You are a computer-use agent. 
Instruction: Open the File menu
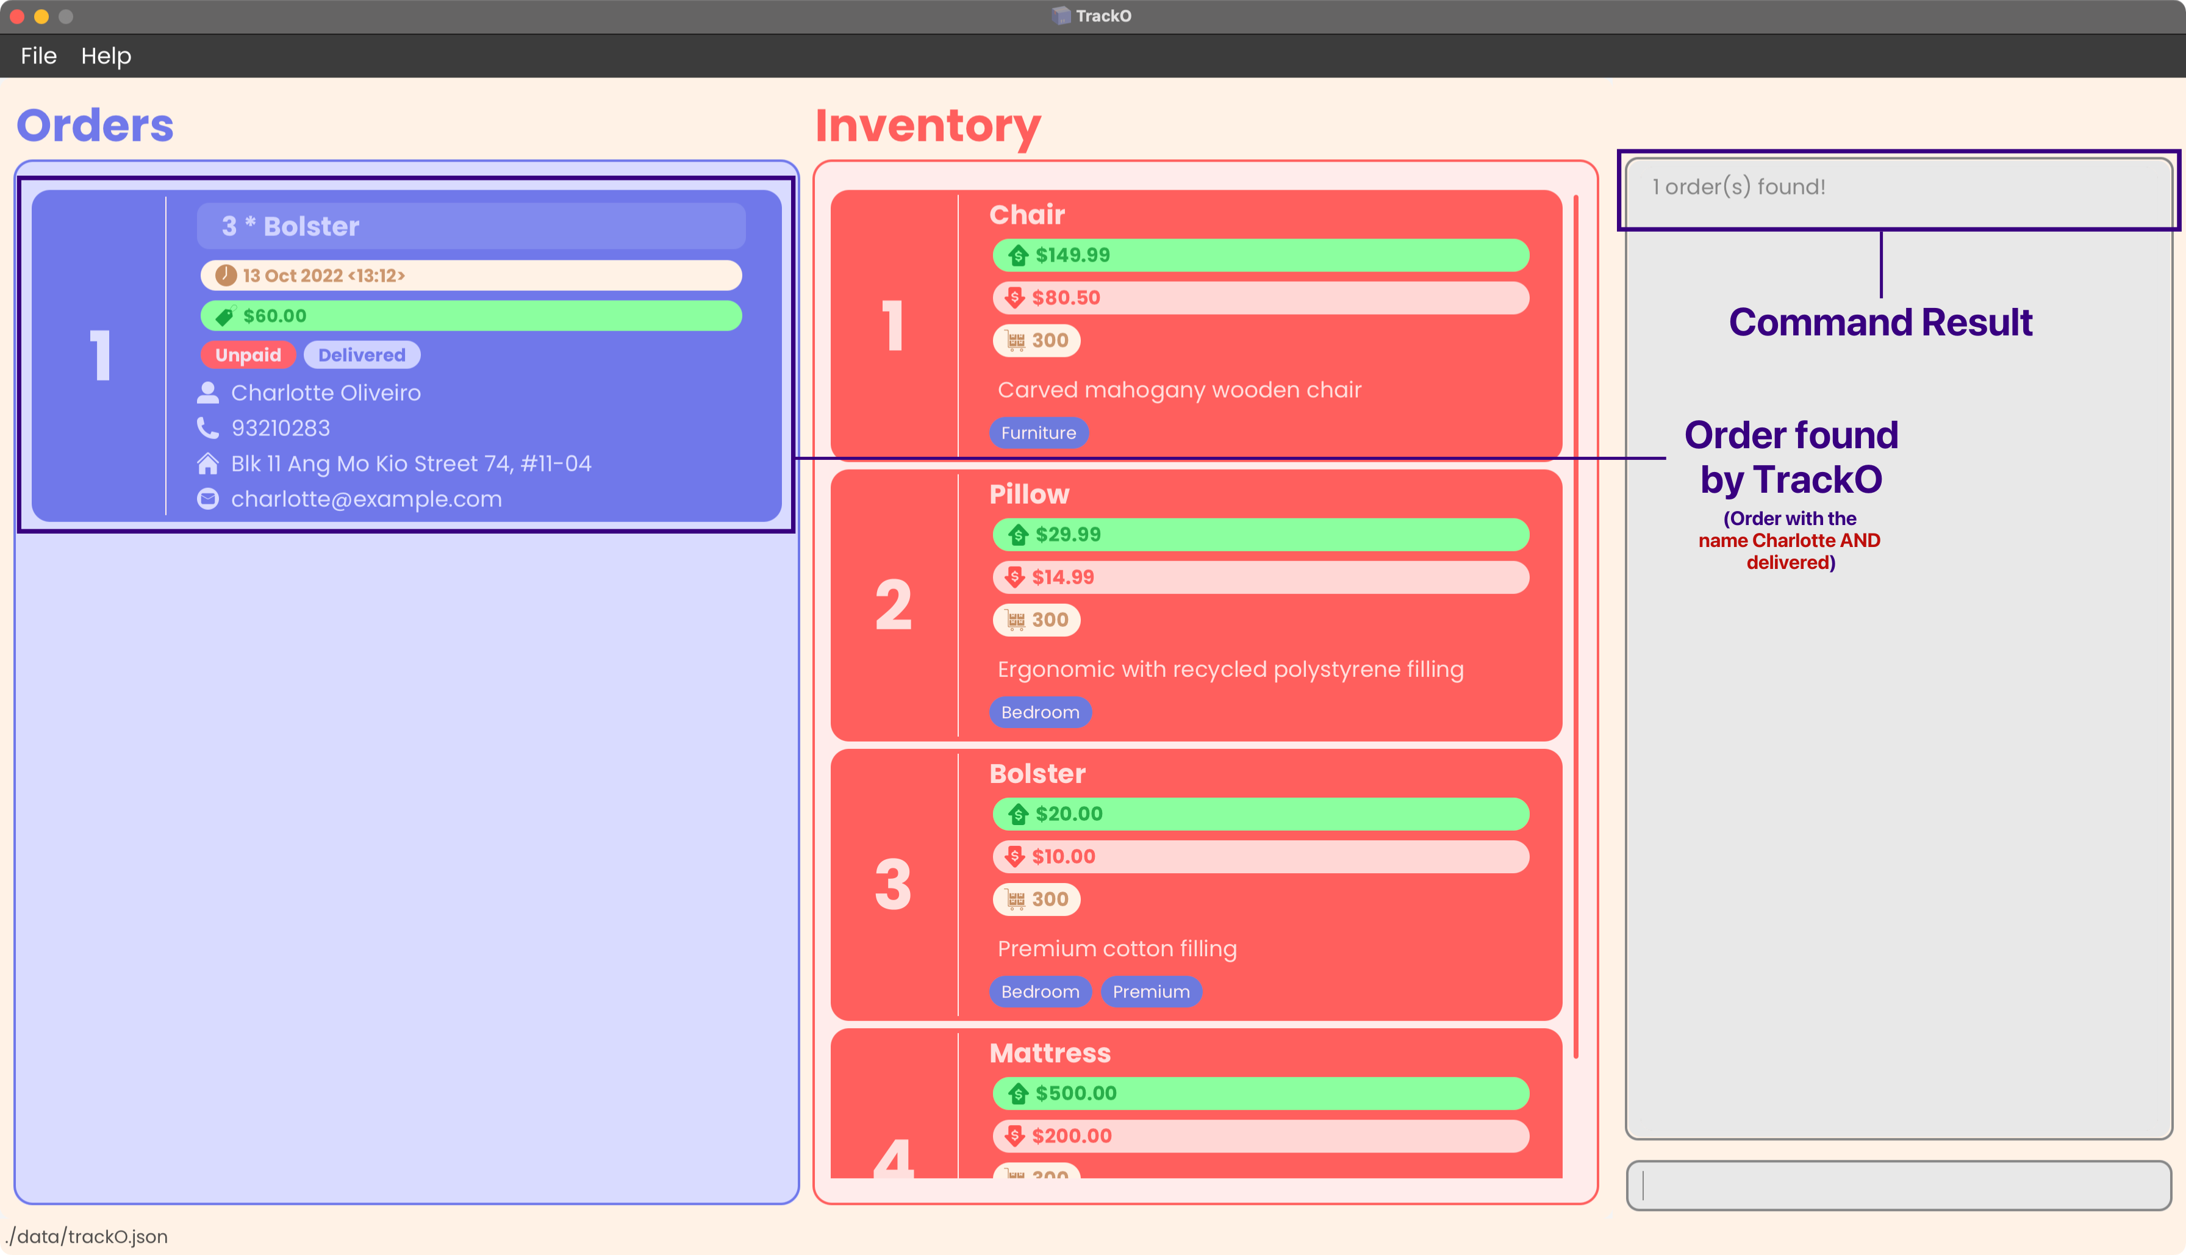coord(38,55)
